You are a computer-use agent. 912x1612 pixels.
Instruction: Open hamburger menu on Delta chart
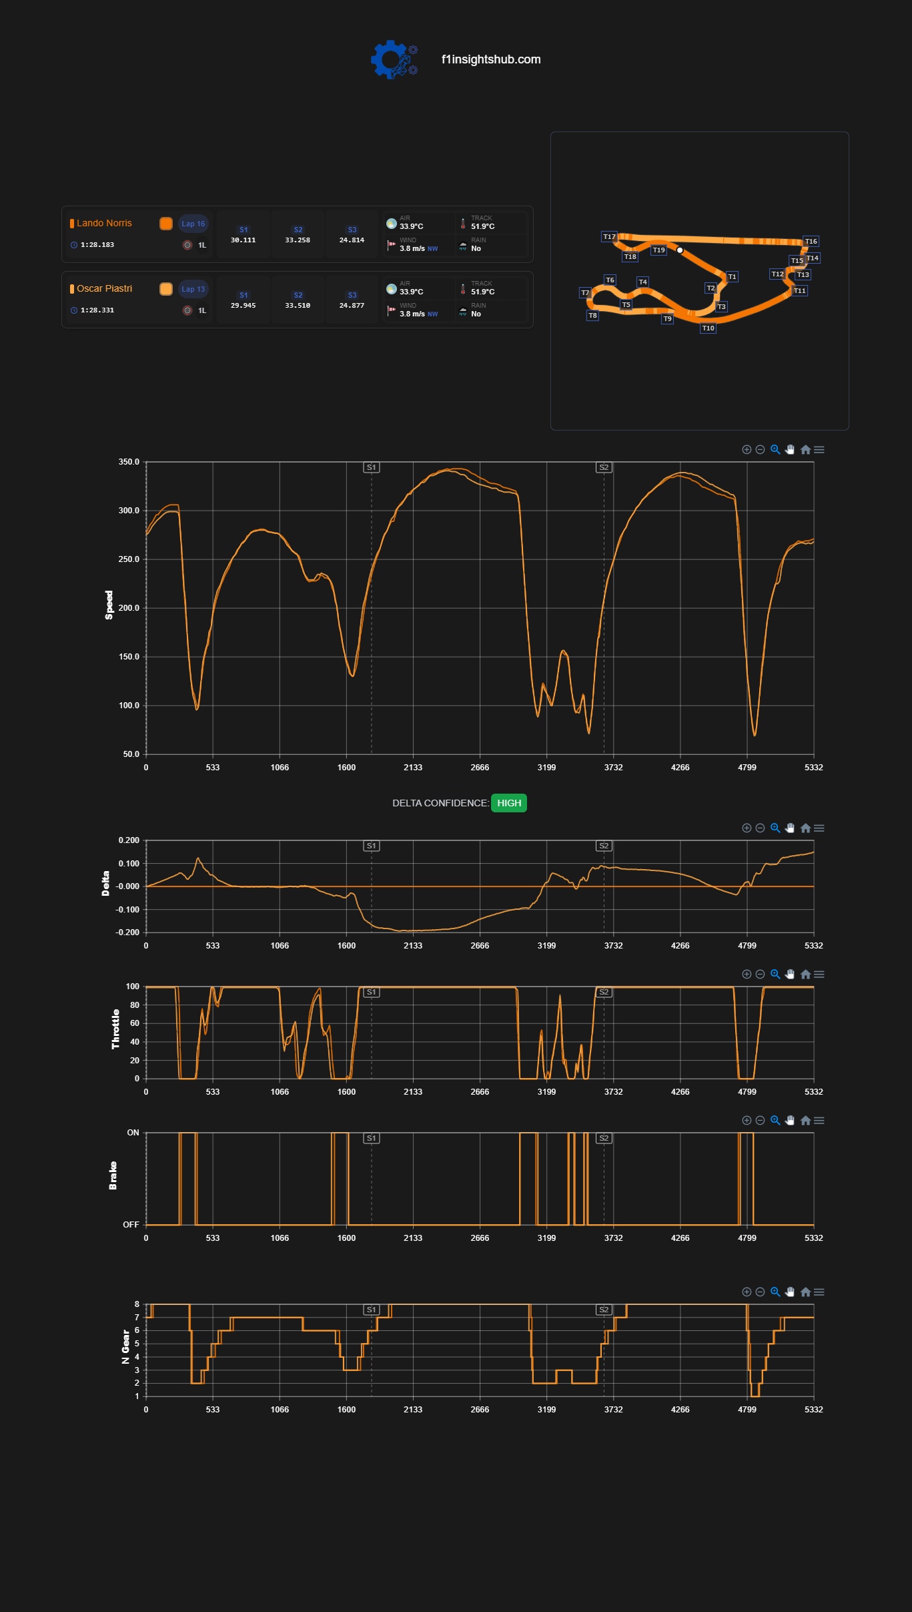coord(819,828)
